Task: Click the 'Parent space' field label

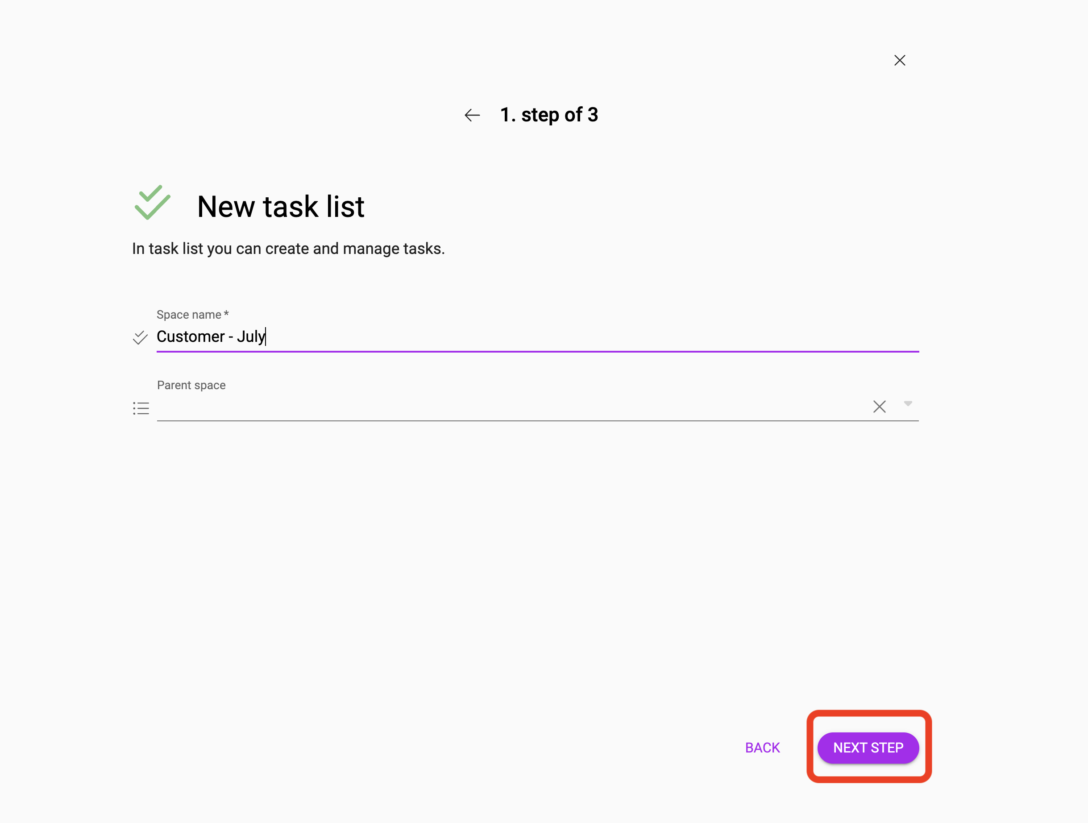Action: point(191,385)
